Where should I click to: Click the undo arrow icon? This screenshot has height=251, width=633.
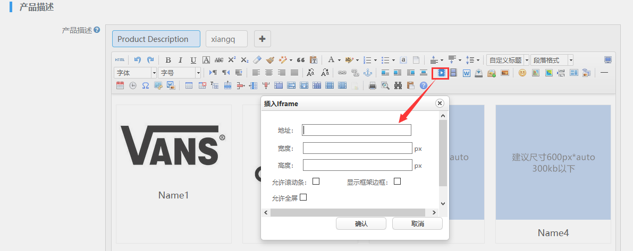(x=138, y=60)
